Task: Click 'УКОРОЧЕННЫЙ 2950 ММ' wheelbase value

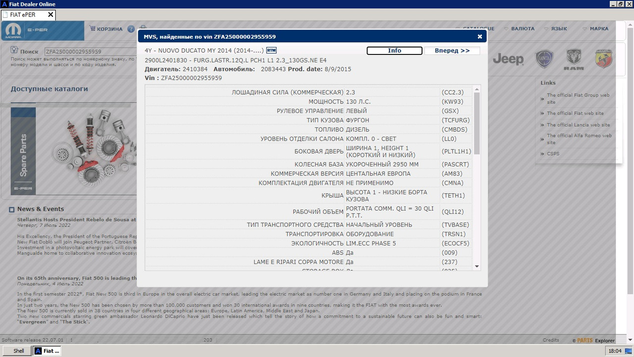Action: (382, 164)
